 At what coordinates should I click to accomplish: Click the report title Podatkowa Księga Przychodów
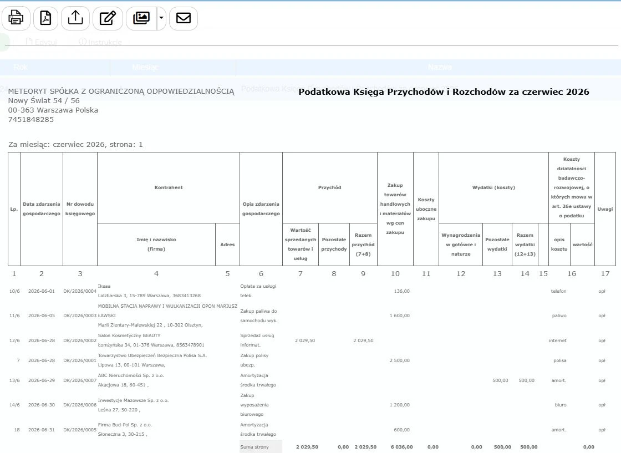tap(444, 92)
